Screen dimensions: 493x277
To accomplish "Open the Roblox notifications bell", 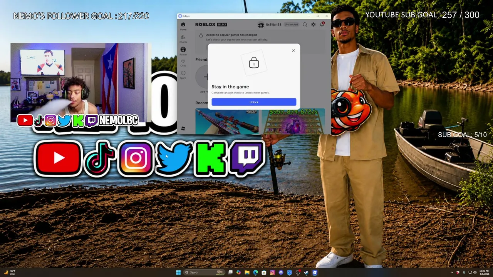I will click(x=322, y=25).
